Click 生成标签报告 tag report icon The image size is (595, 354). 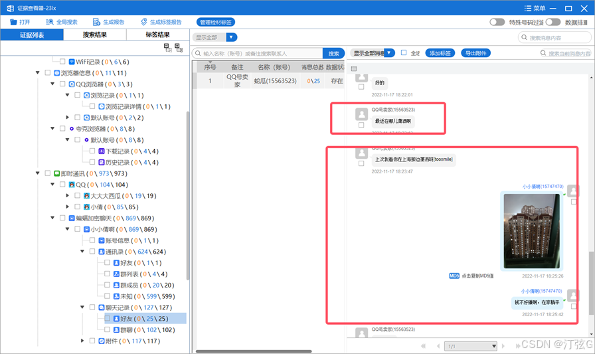click(144, 22)
